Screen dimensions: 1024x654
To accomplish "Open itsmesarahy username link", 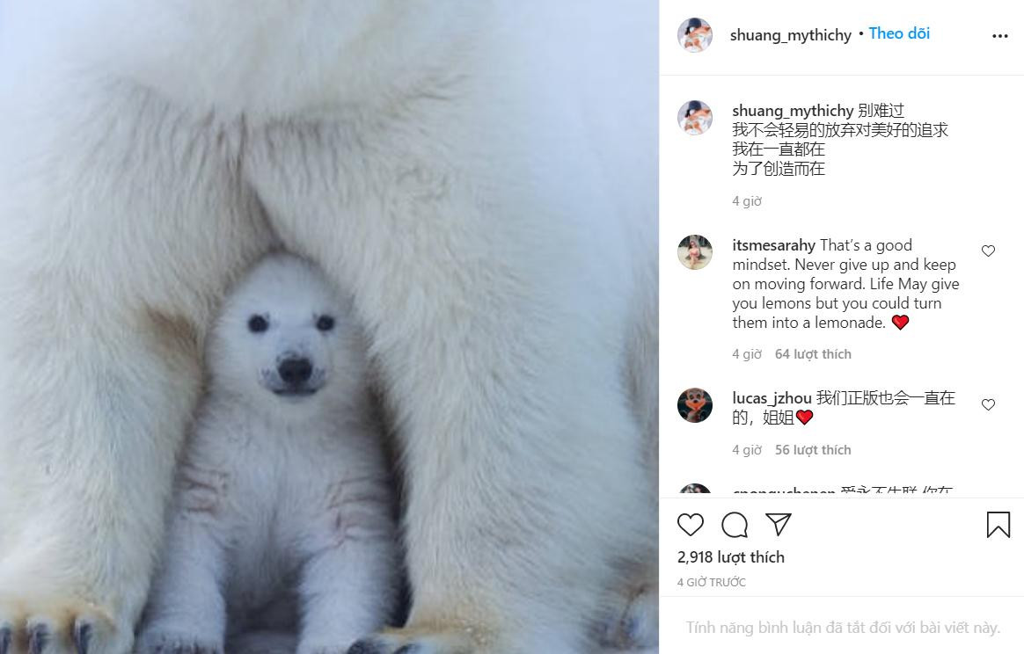I will (773, 245).
